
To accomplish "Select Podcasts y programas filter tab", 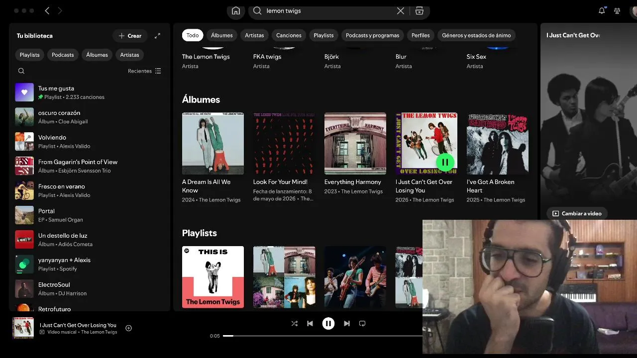I will pos(372,35).
